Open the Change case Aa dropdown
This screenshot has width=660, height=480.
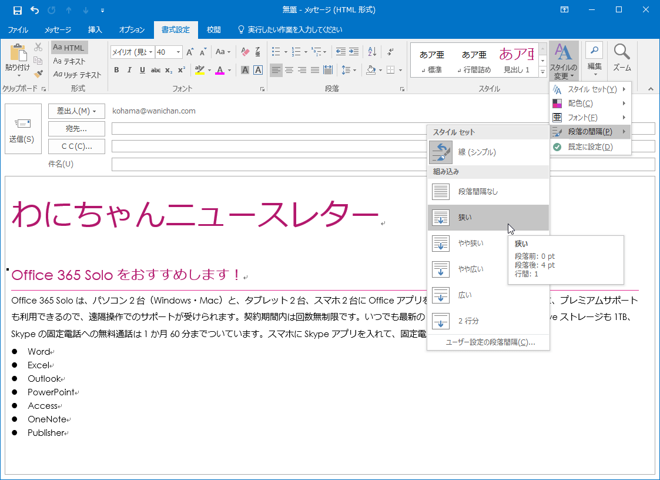pyautogui.click(x=223, y=52)
